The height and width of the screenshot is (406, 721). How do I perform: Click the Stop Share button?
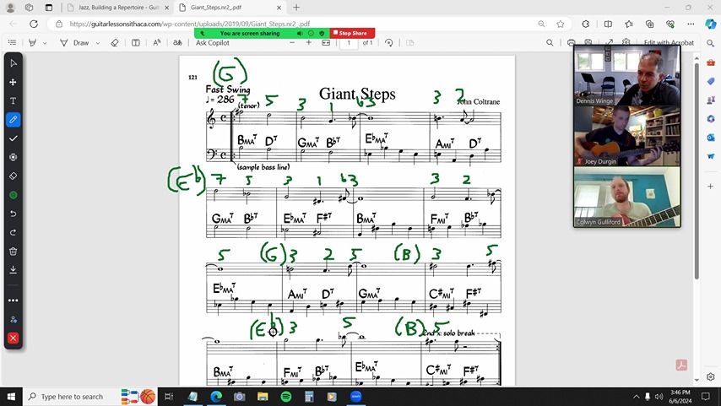(x=352, y=33)
